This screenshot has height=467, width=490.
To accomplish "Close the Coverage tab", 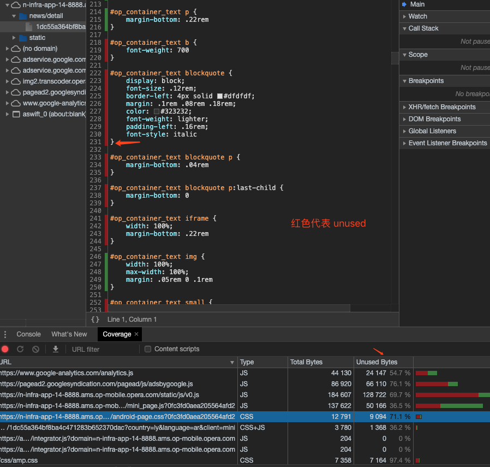I will (x=136, y=334).
